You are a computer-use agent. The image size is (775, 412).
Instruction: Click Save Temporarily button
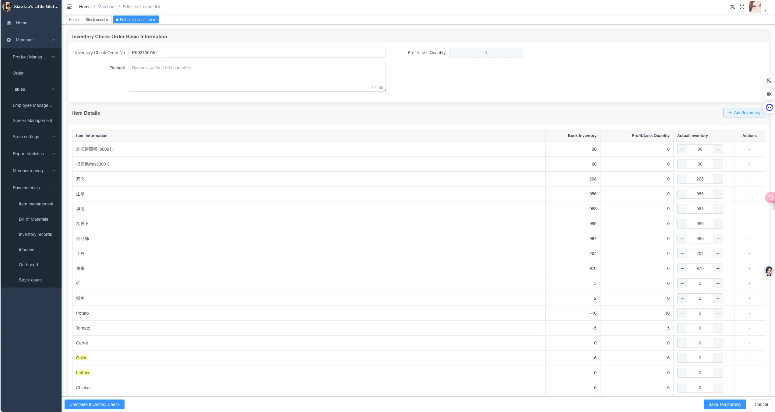click(725, 404)
